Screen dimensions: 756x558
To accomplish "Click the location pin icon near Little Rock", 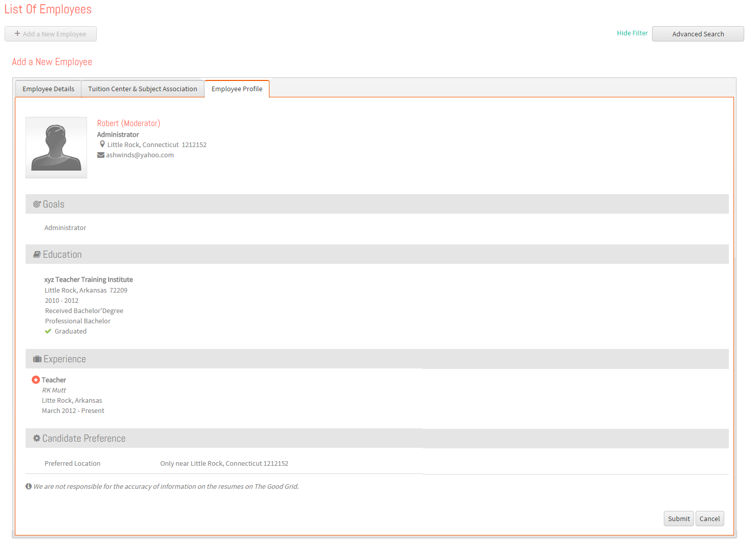I will pyautogui.click(x=102, y=144).
